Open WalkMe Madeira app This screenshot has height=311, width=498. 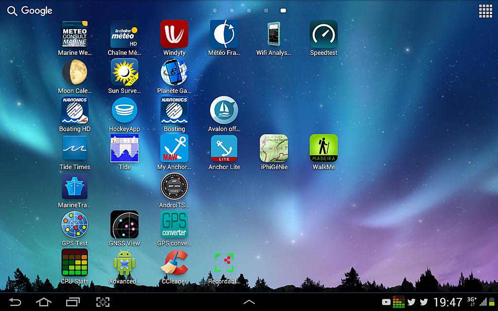coord(323,149)
